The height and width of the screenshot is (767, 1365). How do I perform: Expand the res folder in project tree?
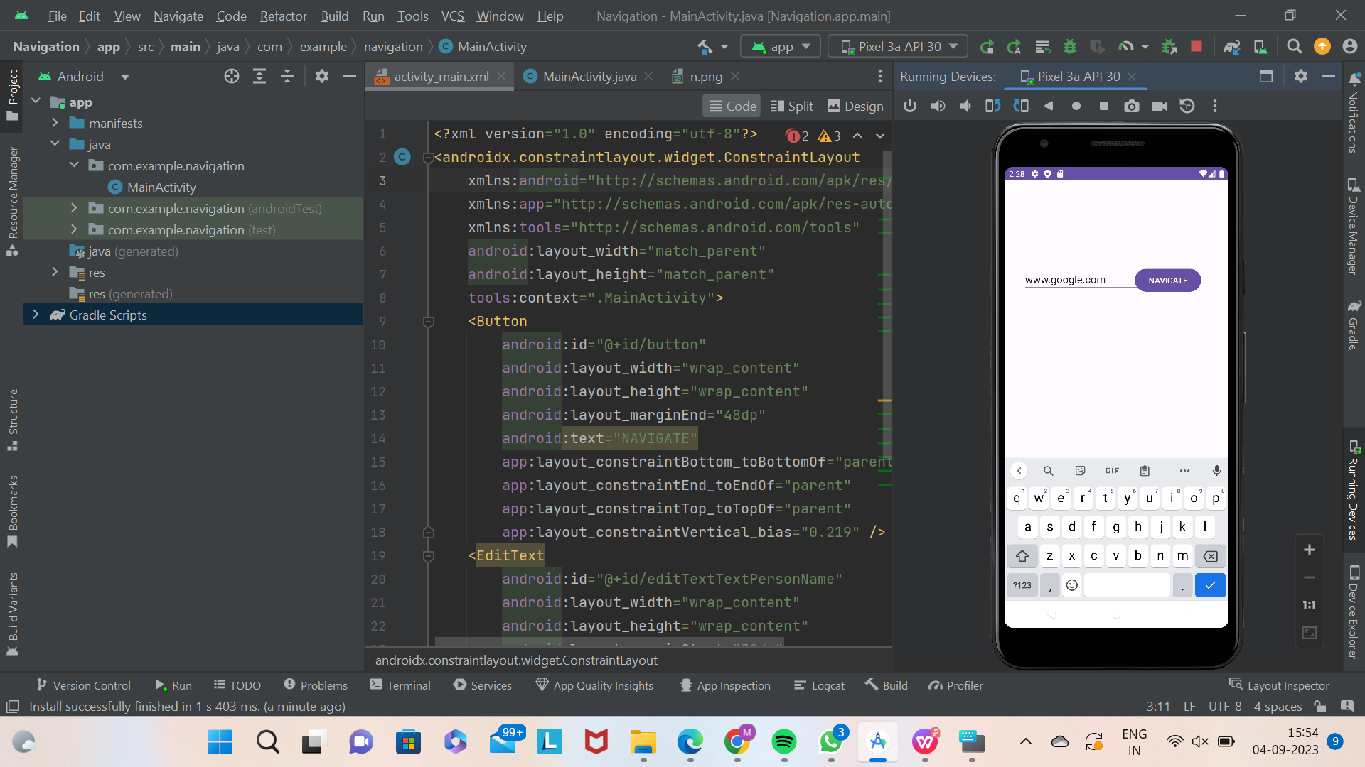55,272
